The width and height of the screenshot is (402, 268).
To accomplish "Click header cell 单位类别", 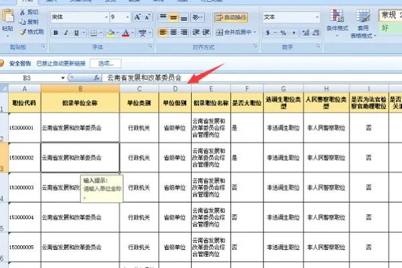I will click(139, 103).
